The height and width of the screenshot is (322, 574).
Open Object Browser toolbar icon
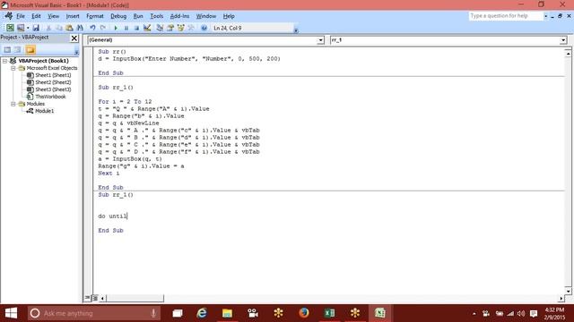tap(180, 28)
